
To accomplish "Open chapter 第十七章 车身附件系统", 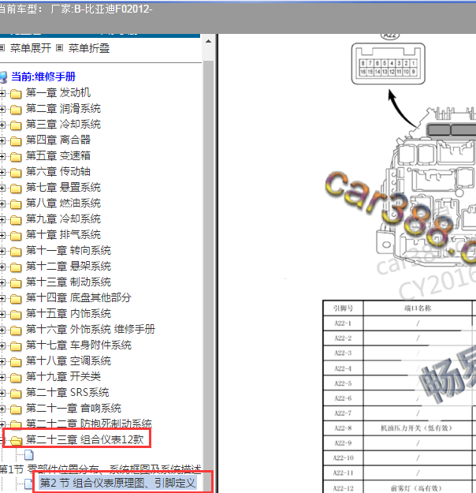I will pos(79,345).
